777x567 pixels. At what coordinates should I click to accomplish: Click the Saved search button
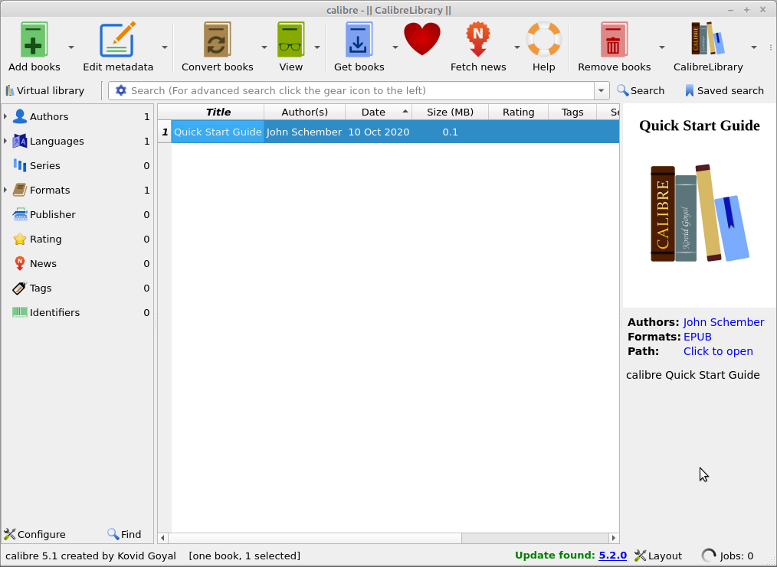pos(724,90)
